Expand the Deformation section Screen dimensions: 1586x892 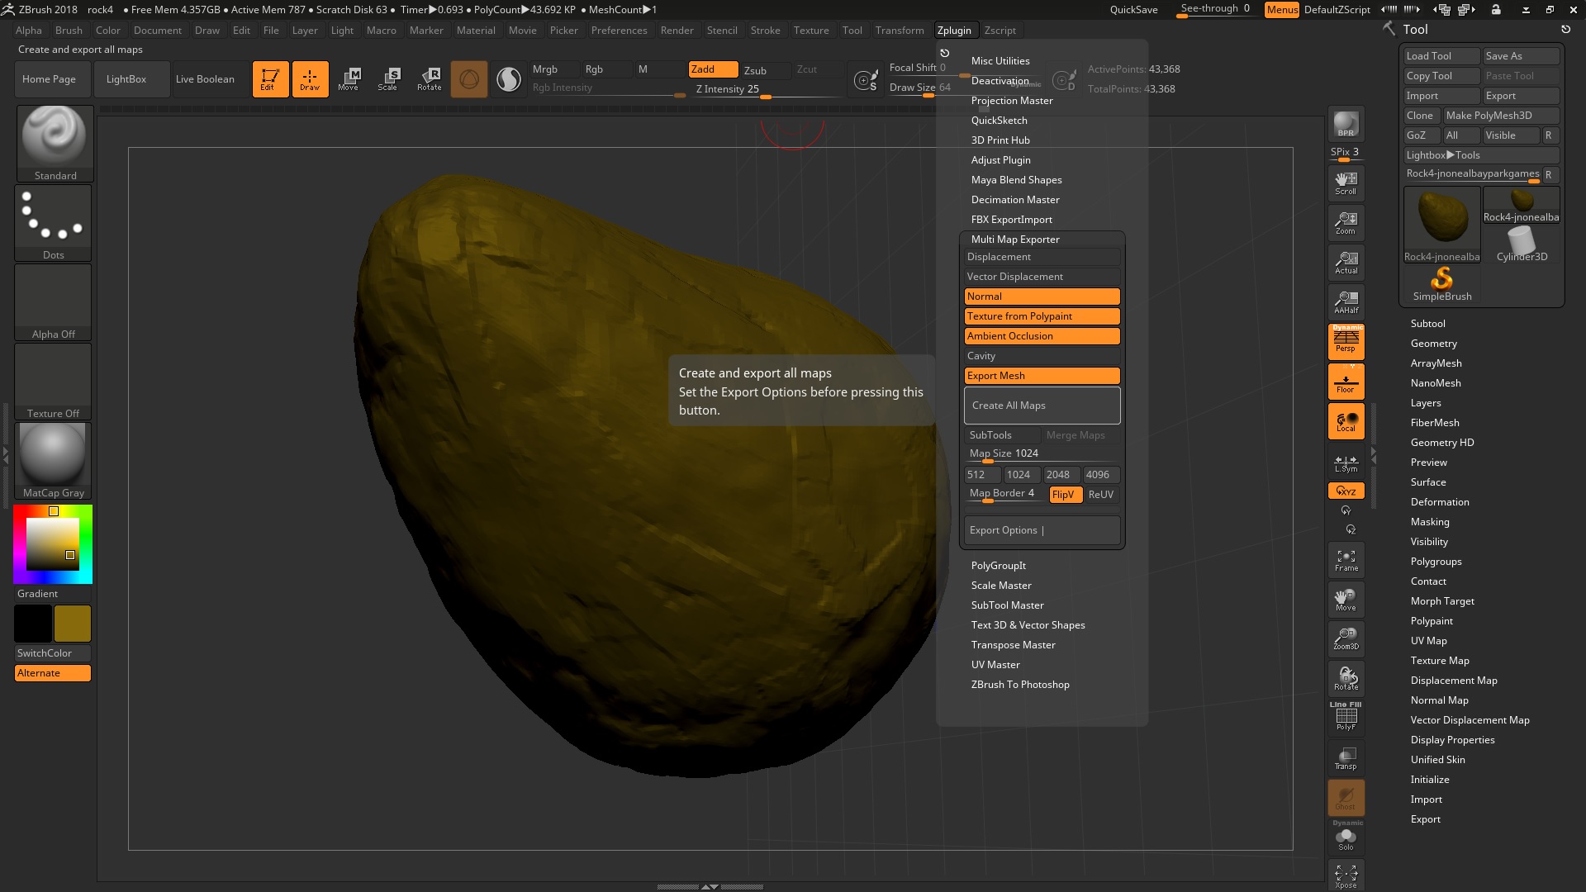[x=1440, y=502]
